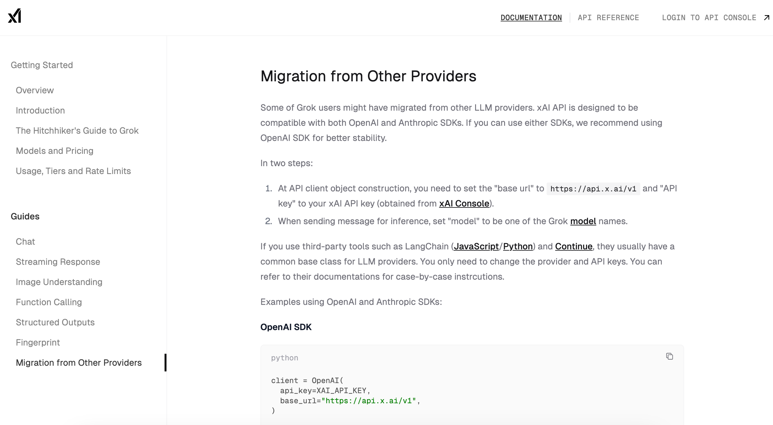Copy the python code block

669,356
